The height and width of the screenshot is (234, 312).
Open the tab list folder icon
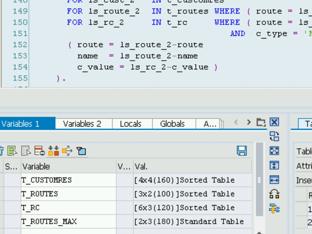point(261,122)
